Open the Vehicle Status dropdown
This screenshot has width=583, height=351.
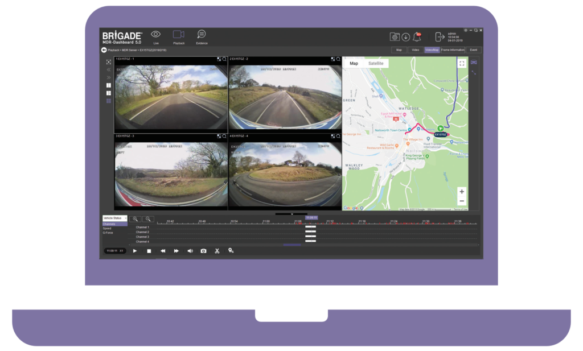point(115,218)
